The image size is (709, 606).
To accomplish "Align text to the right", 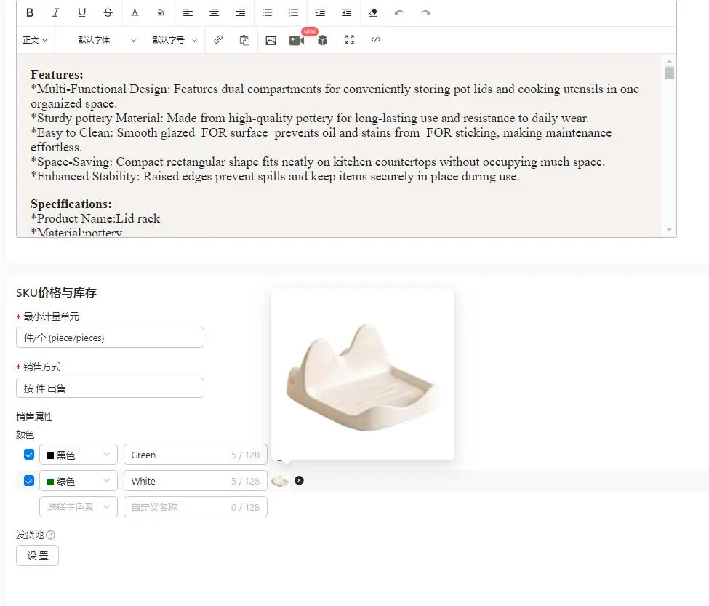I will tap(240, 12).
